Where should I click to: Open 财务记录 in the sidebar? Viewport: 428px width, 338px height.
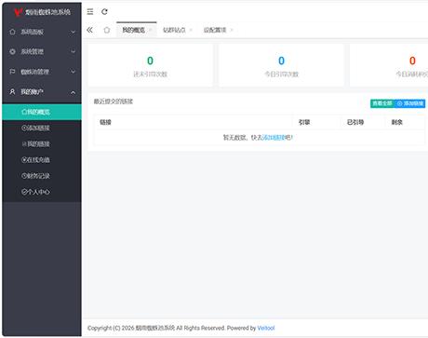(x=42, y=176)
